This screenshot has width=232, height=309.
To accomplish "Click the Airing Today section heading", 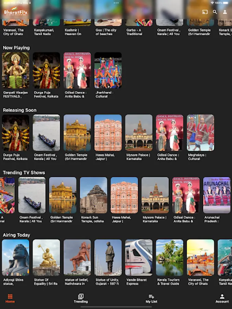I will click(16, 235).
